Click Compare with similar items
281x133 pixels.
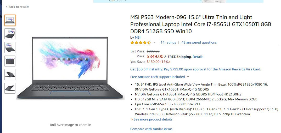pos(151,129)
